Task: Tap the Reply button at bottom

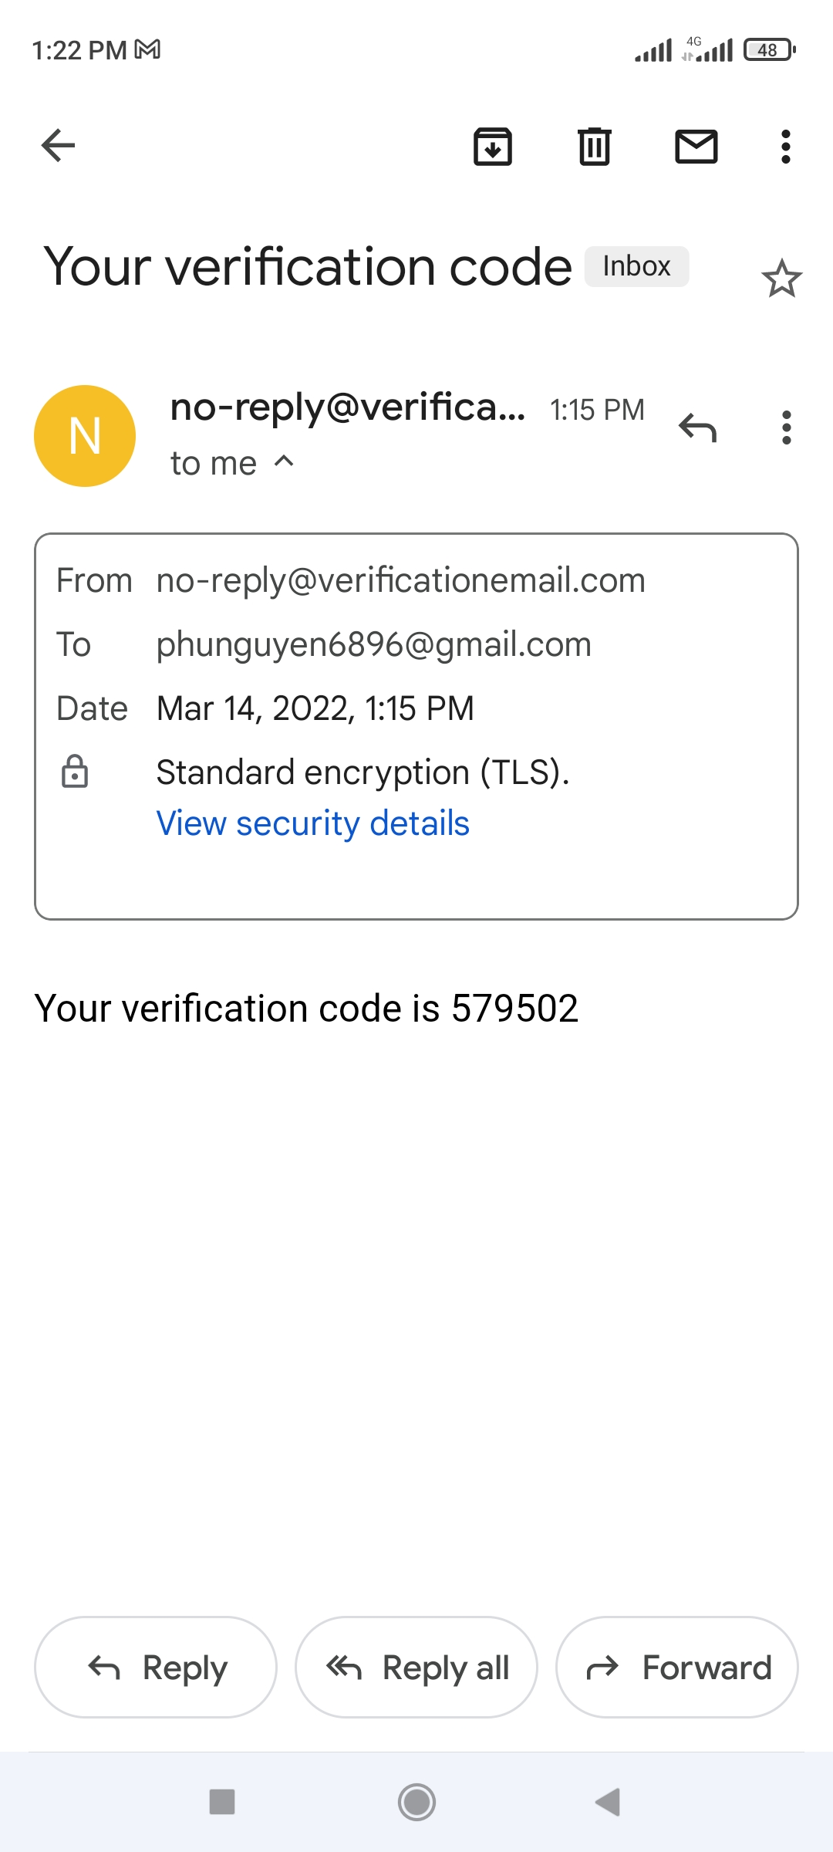Action: 156,1667
